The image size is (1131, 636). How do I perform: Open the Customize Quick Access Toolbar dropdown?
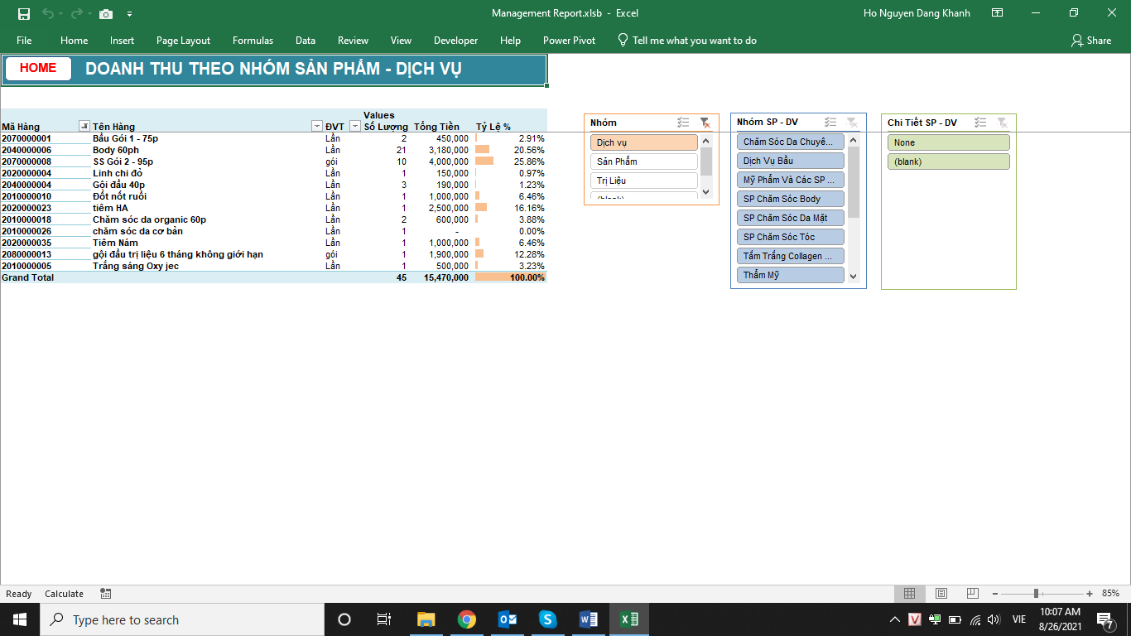point(129,14)
